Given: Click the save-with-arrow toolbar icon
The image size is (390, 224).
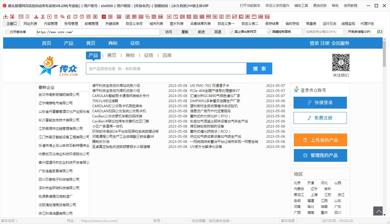Looking at the screenshot, I should point(12,17).
